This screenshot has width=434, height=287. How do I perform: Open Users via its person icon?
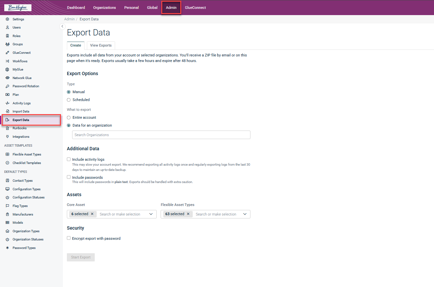pos(8,28)
